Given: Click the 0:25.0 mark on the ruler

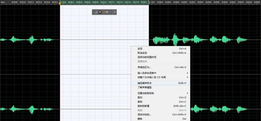Looking at the screenshot, I should pos(23,2).
